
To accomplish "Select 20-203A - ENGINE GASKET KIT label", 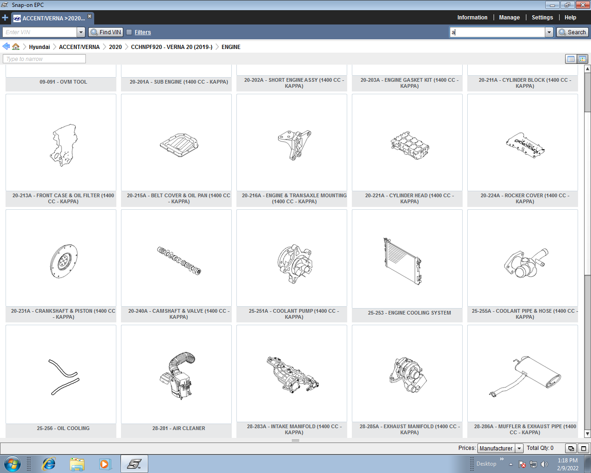I will (x=410, y=83).
